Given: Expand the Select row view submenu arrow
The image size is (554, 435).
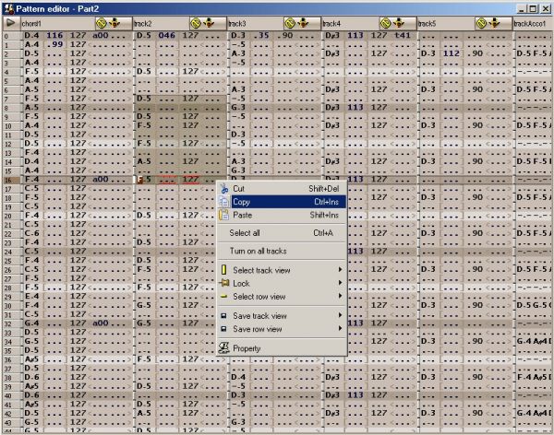Looking at the screenshot, I should [x=341, y=297].
